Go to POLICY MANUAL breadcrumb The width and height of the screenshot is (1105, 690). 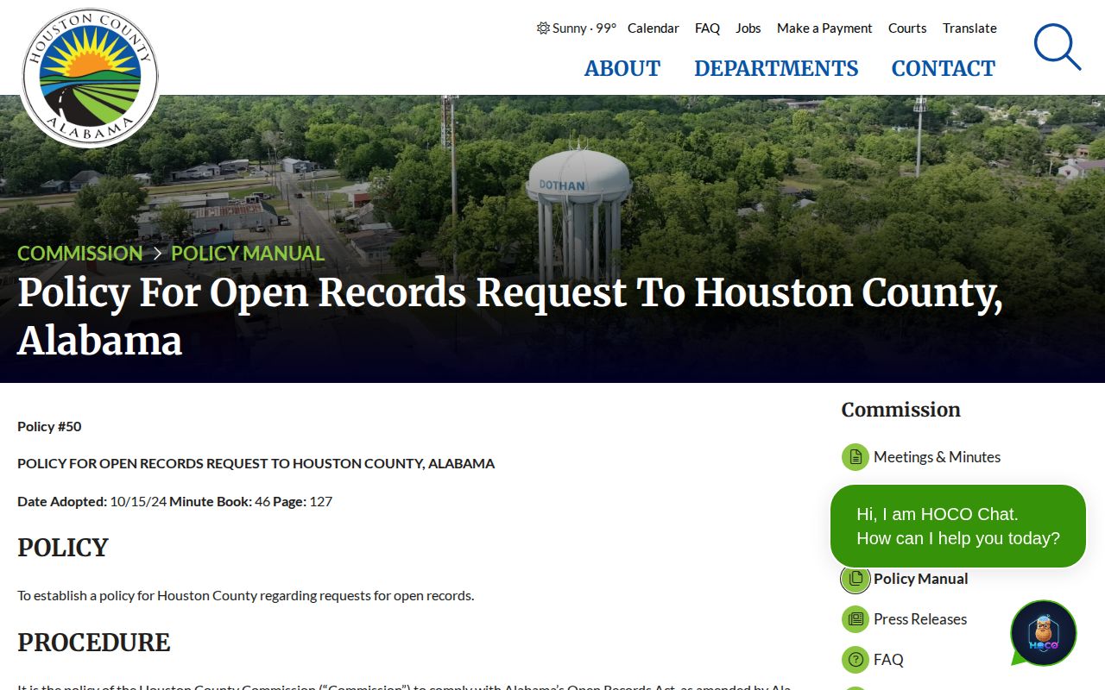[248, 253]
